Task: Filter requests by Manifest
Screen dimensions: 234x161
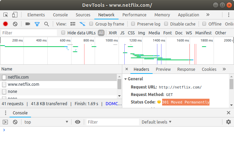Action: tap(203, 33)
